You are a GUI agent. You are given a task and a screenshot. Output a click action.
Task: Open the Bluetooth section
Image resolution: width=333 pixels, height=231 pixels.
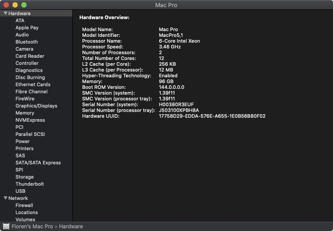(27, 42)
